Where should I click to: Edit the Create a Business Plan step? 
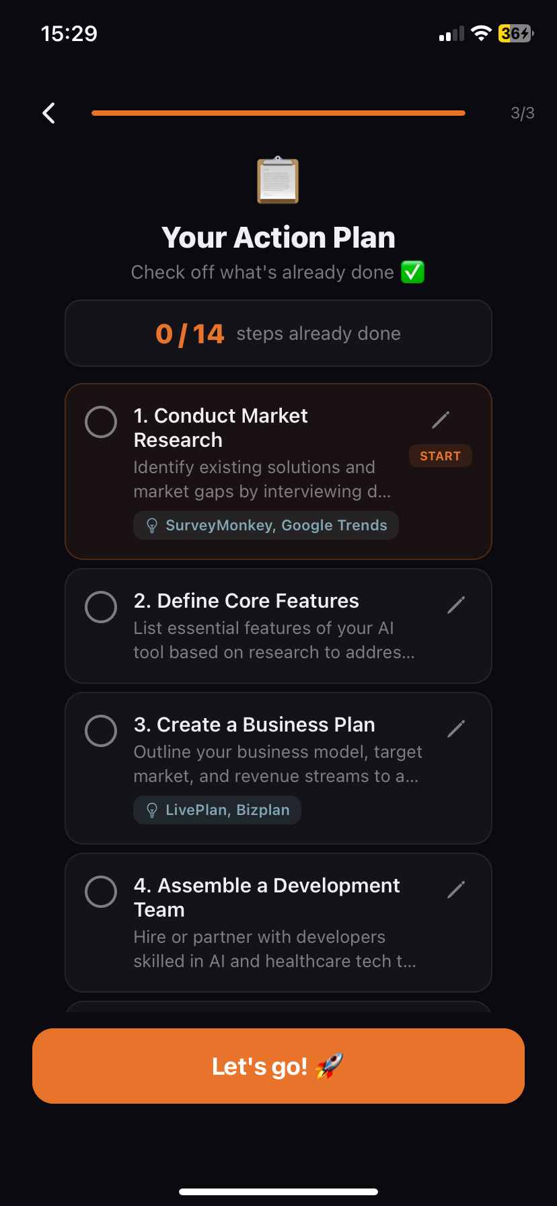tap(456, 729)
